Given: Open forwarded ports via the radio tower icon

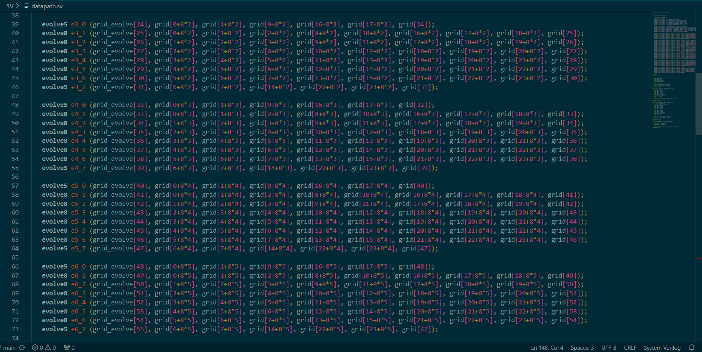Looking at the screenshot, I should (x=66, y=347).
